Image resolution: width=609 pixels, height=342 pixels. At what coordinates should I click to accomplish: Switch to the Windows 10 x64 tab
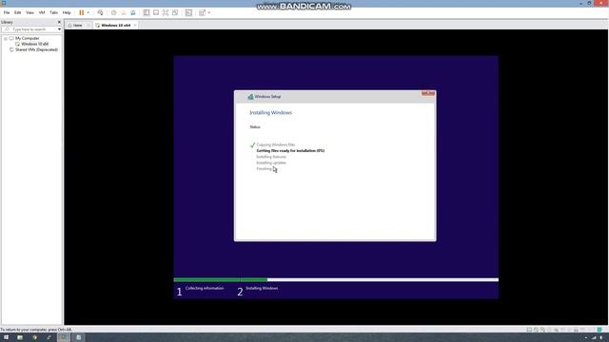click(x=115, y=26)
